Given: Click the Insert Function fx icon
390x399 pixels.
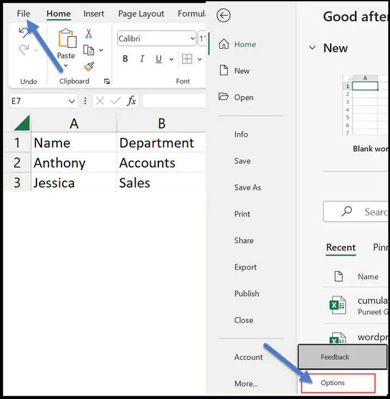Looking at the screenshot, I should click(131, 101).
